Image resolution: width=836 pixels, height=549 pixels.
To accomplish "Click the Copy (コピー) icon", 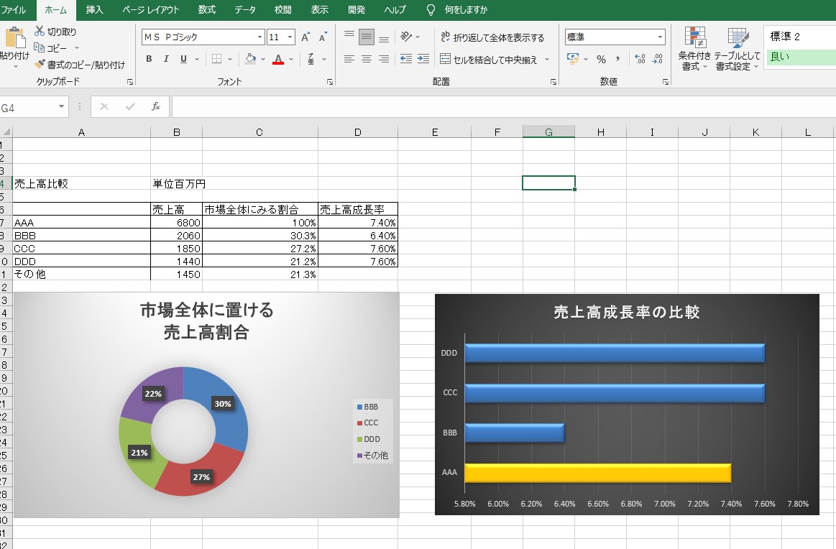I will coord(39,48).
